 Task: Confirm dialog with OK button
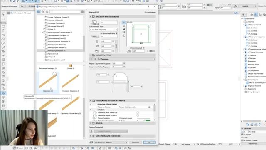149,142
